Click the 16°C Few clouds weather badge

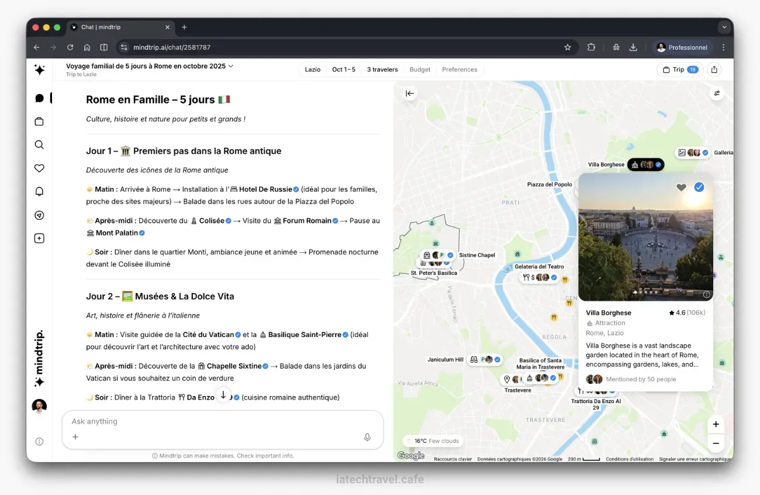(433, 441)
